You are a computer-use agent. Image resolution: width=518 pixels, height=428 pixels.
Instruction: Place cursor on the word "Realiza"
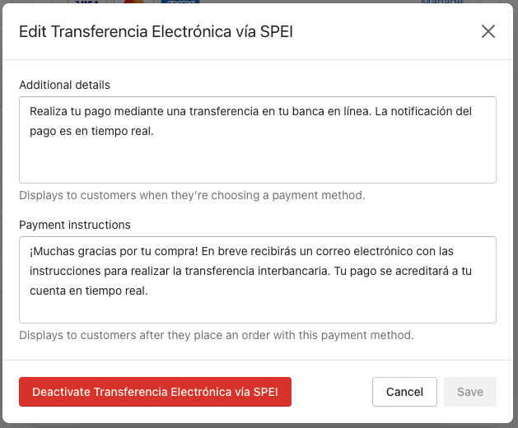point(49,111)
